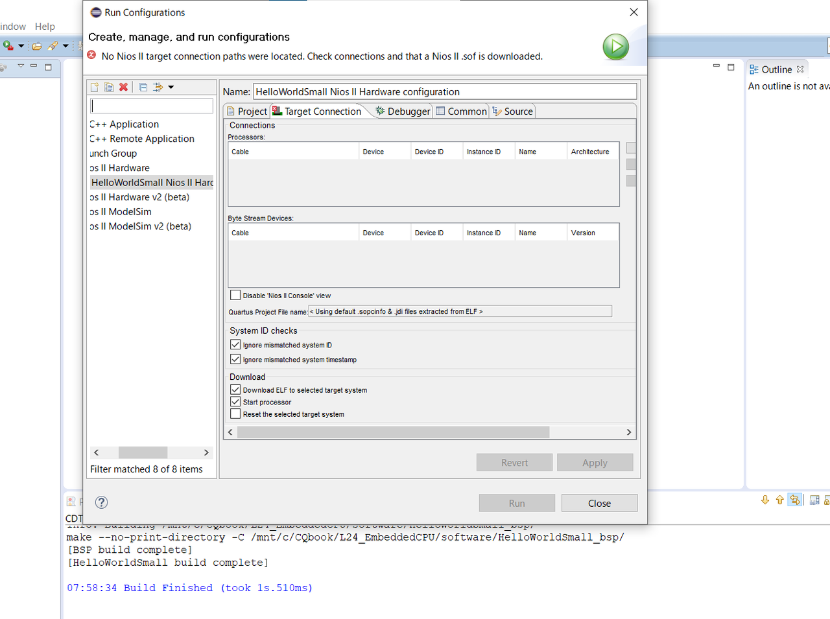
Task: Click the Run button
Action: coord(517,503)
